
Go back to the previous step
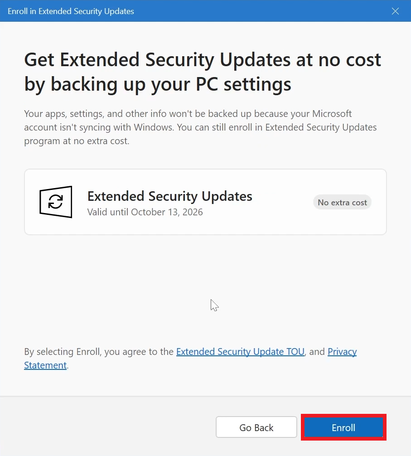tap(256, 427)
